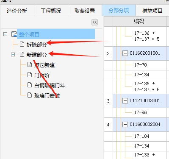Click the document icon beside 门台阶

click(30, 75)
